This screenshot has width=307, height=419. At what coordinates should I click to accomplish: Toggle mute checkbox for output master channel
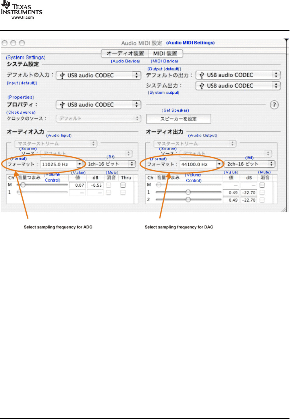point(262,185)
